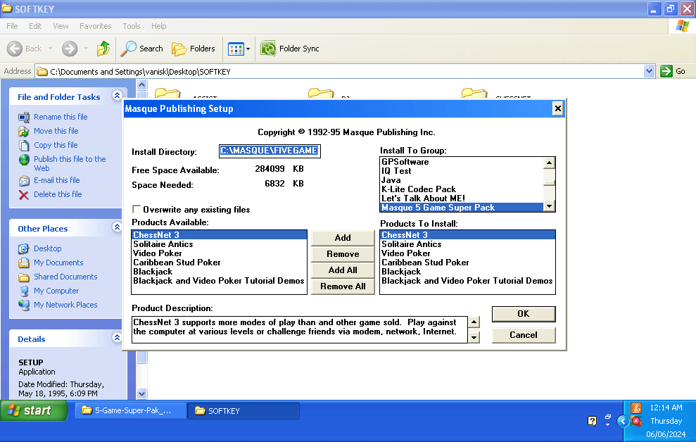
Task: Click the Install Directory text field
Action: (270, 151)
